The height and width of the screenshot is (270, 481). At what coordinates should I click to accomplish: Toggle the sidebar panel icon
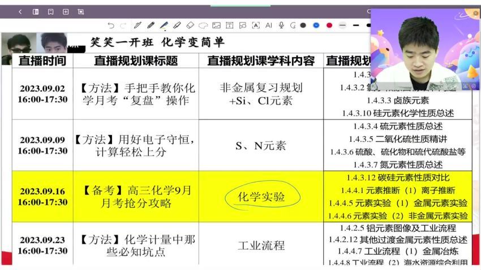[x=36, y=12]
